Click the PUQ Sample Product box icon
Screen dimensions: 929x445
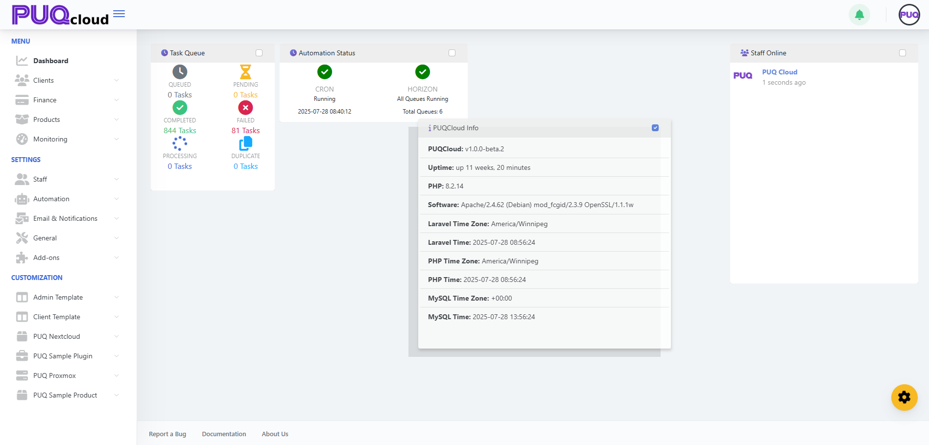(22, 395)
